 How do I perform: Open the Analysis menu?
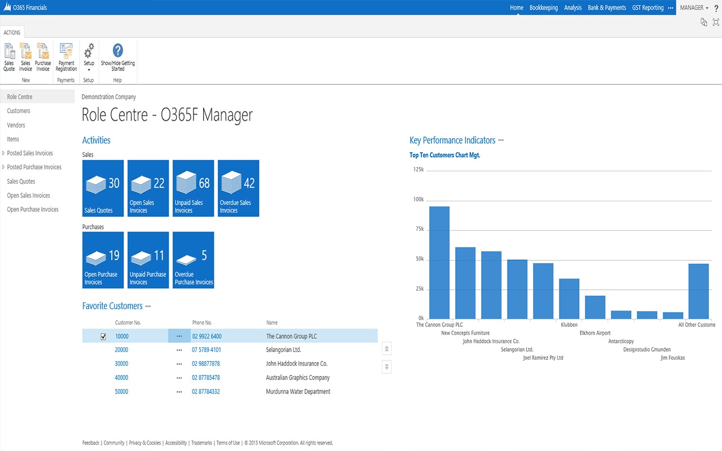pos(573,8)
